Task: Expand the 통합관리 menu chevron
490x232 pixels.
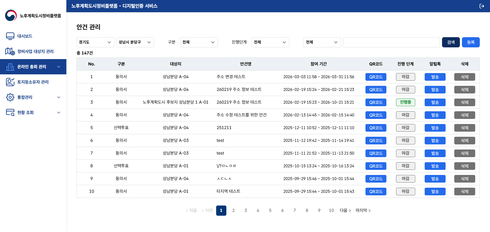Action: tap(59, 97)
